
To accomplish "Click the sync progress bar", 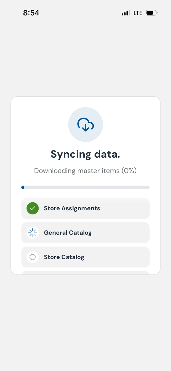I will point(85,187).
